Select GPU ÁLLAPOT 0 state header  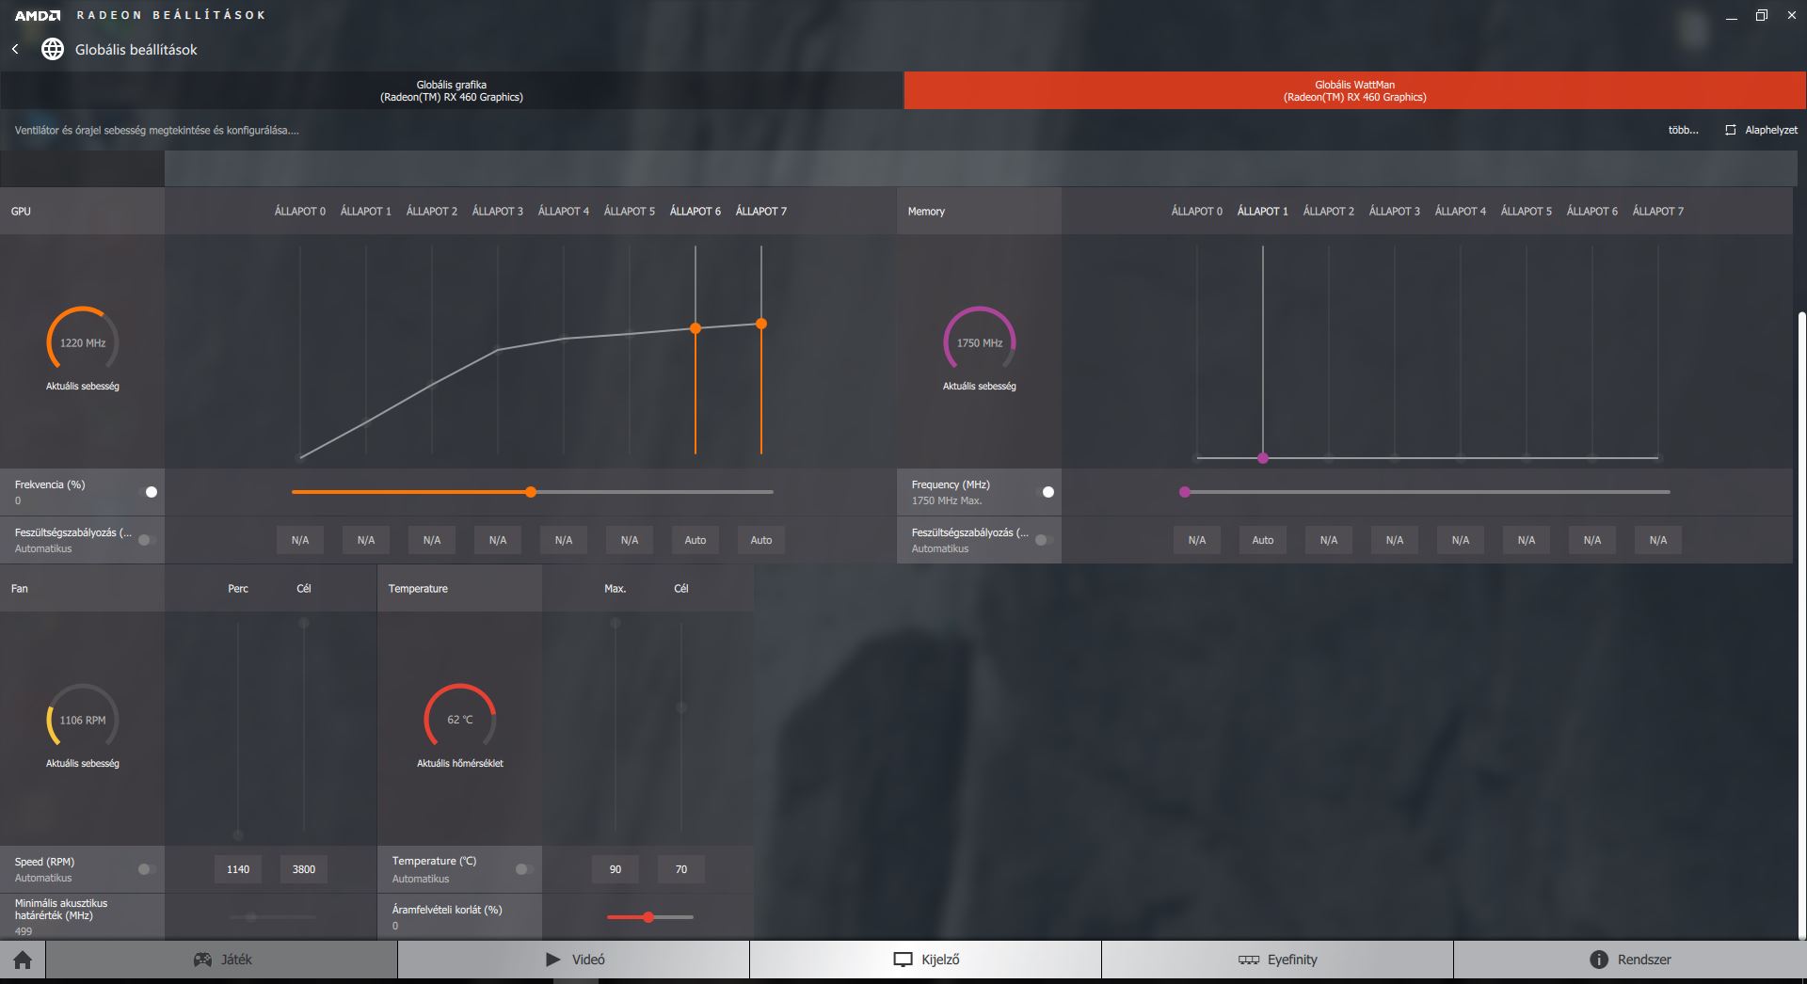(300, 212)
